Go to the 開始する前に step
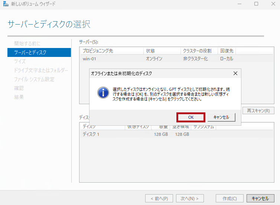 point(27,44)
